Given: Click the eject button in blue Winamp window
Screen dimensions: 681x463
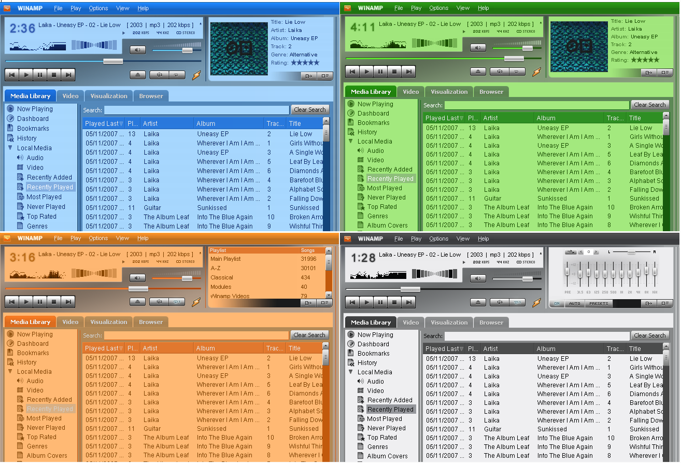Looking at the screenshot, I should pyautogui.click(x=137, y=75).
